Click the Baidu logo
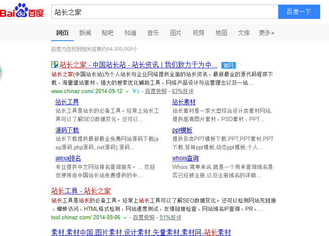Screen dimensions: 329x236 [22, 10]
